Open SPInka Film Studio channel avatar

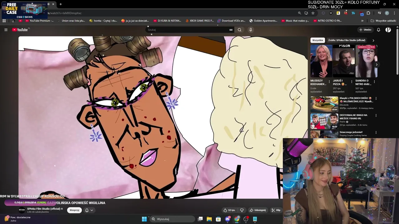coord(22,210)
